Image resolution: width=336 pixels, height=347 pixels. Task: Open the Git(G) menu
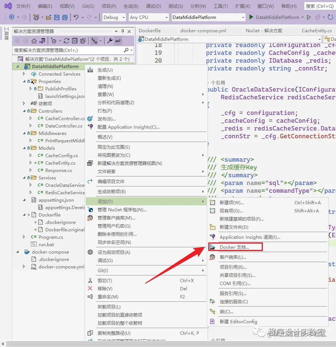tap(88, 6)
